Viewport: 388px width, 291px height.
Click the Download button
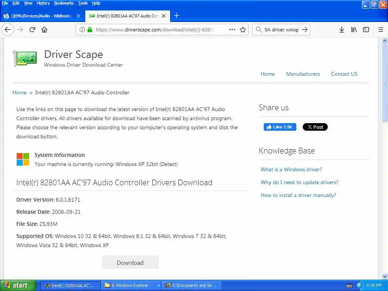click(x=130, y=263)
